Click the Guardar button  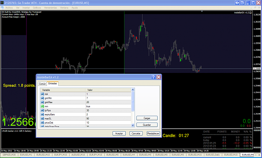pos(147,125)
